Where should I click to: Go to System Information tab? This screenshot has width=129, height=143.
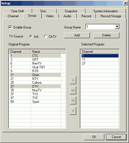106,11
